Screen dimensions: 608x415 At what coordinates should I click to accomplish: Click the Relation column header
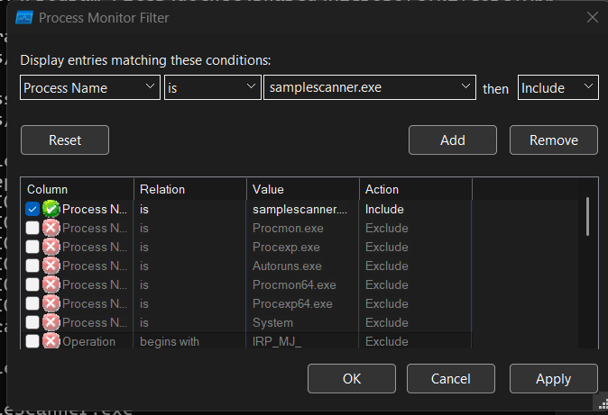click(x=189, y=189)
